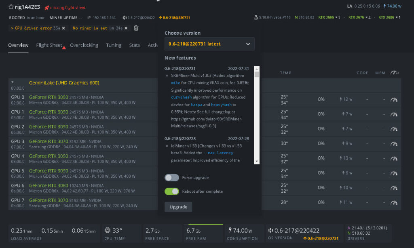The width and height of the screenshot is (414, 248).
Task: Open the mike algorithm link
Action: (x=175, y=82)
